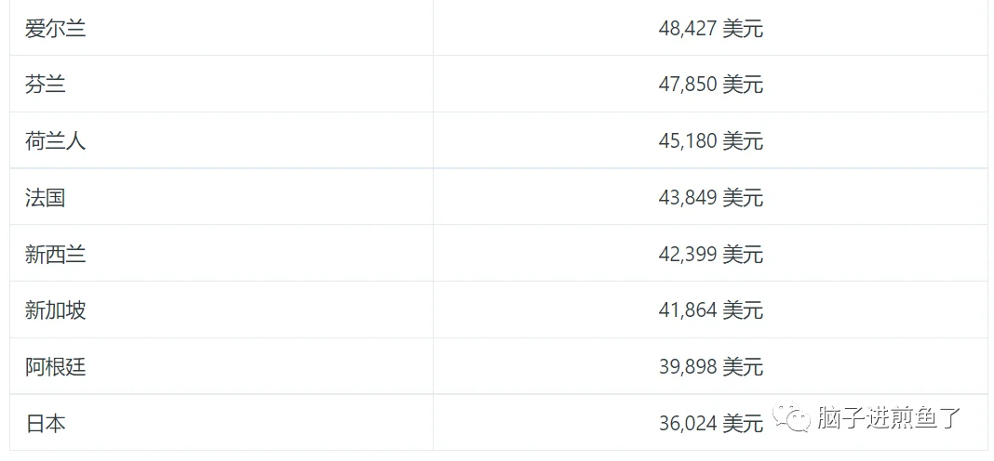Select the 芬兰 country cell

pyautogui.click(x=222, y=84)
